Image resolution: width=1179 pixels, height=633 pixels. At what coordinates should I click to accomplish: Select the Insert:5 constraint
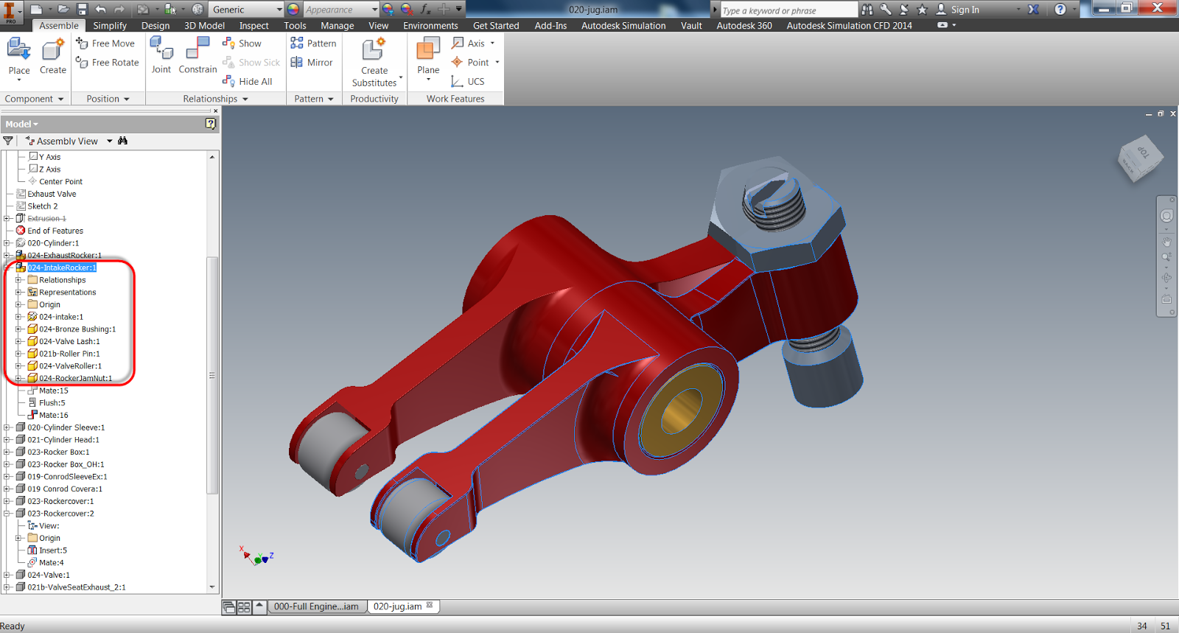53,550
